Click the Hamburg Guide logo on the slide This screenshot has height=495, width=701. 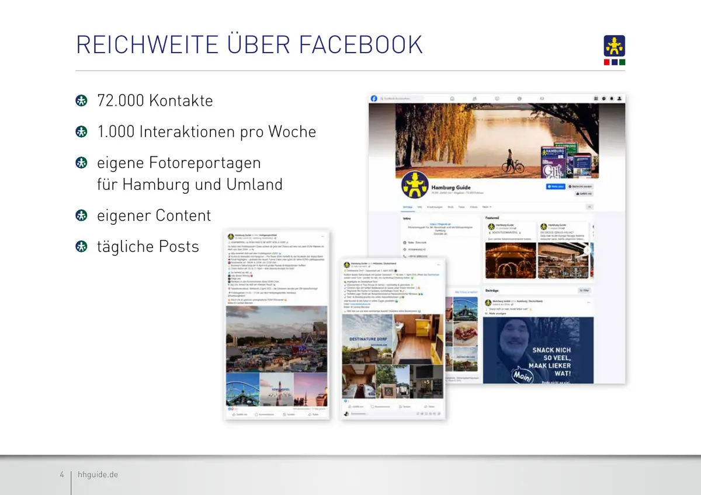click(614, 50)
